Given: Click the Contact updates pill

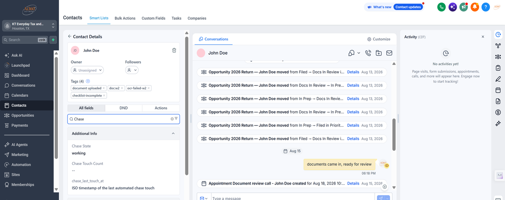Looking at the screenshot, I should click(x=408, y=7).
